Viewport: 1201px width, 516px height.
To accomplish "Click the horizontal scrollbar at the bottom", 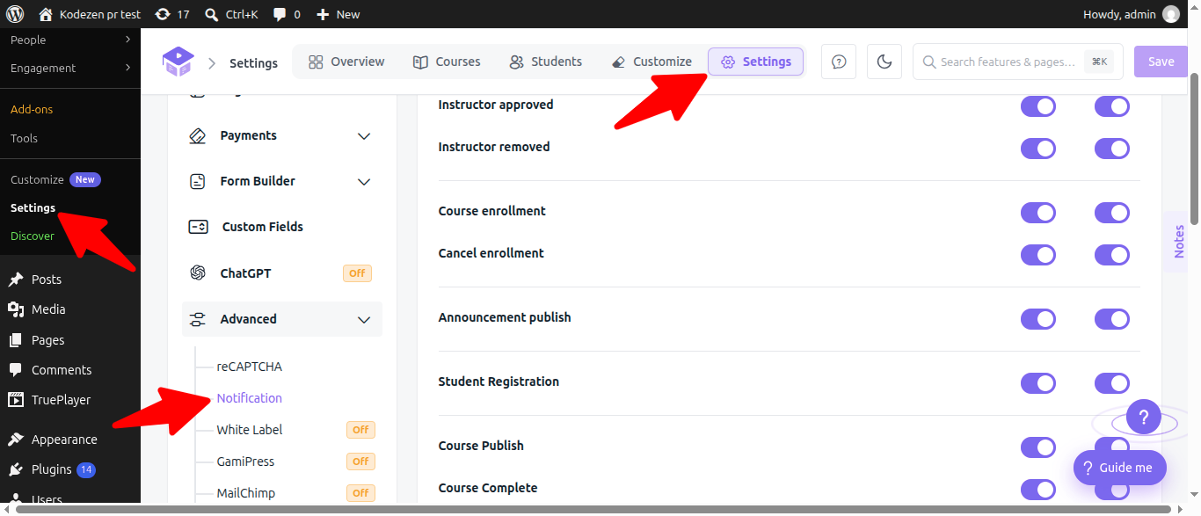I will click(x=594, y=509).
